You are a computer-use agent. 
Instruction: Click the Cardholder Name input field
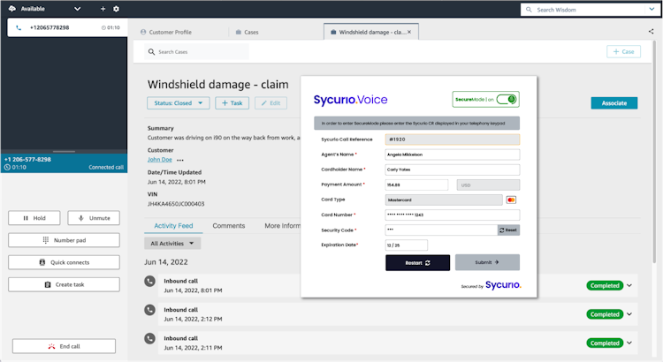tap(453, 170)
